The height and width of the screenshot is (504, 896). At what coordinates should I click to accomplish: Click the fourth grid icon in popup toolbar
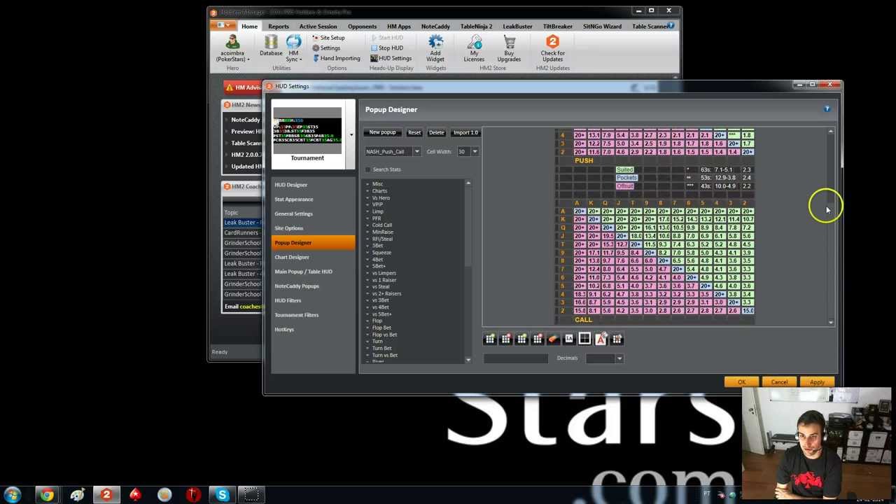[538, 339]
